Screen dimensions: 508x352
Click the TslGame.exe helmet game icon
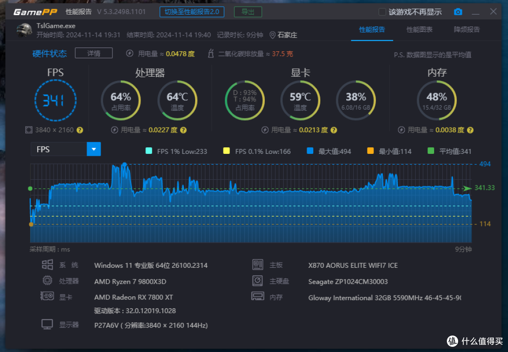24,30
